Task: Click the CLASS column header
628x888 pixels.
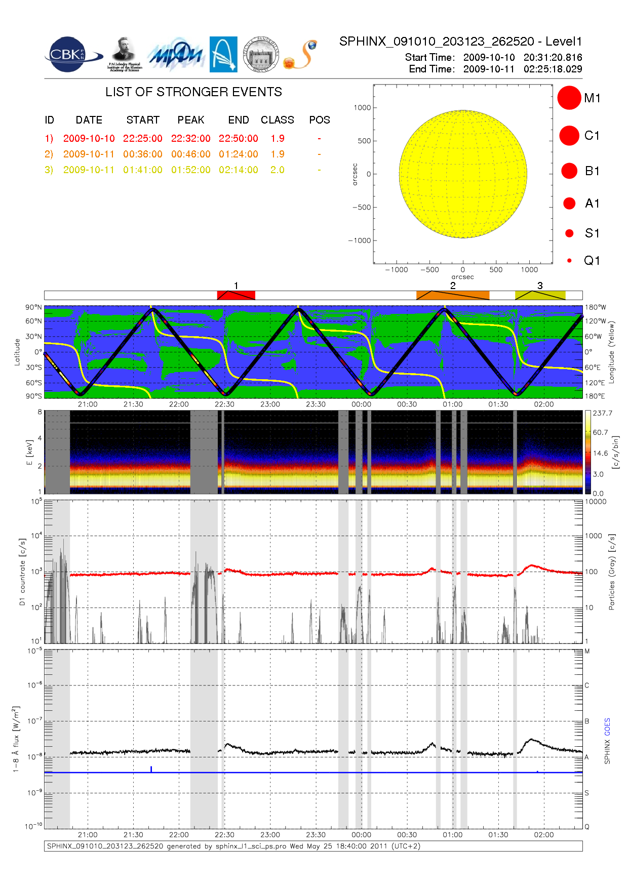Action: tap(277, 120)
